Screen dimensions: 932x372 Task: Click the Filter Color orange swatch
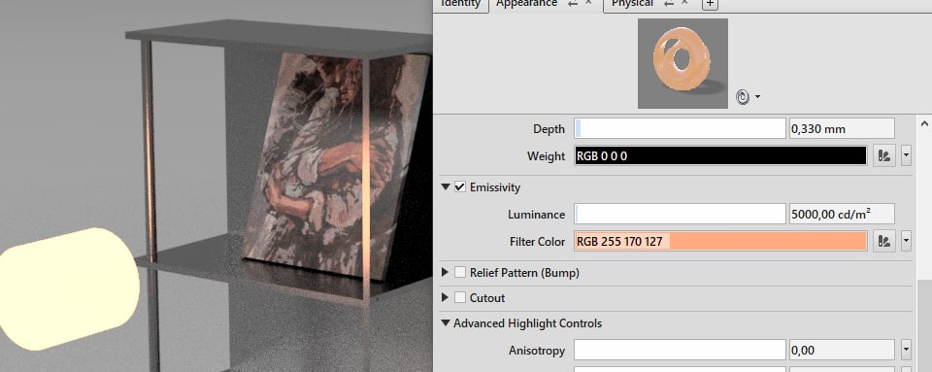pos(720,241)
